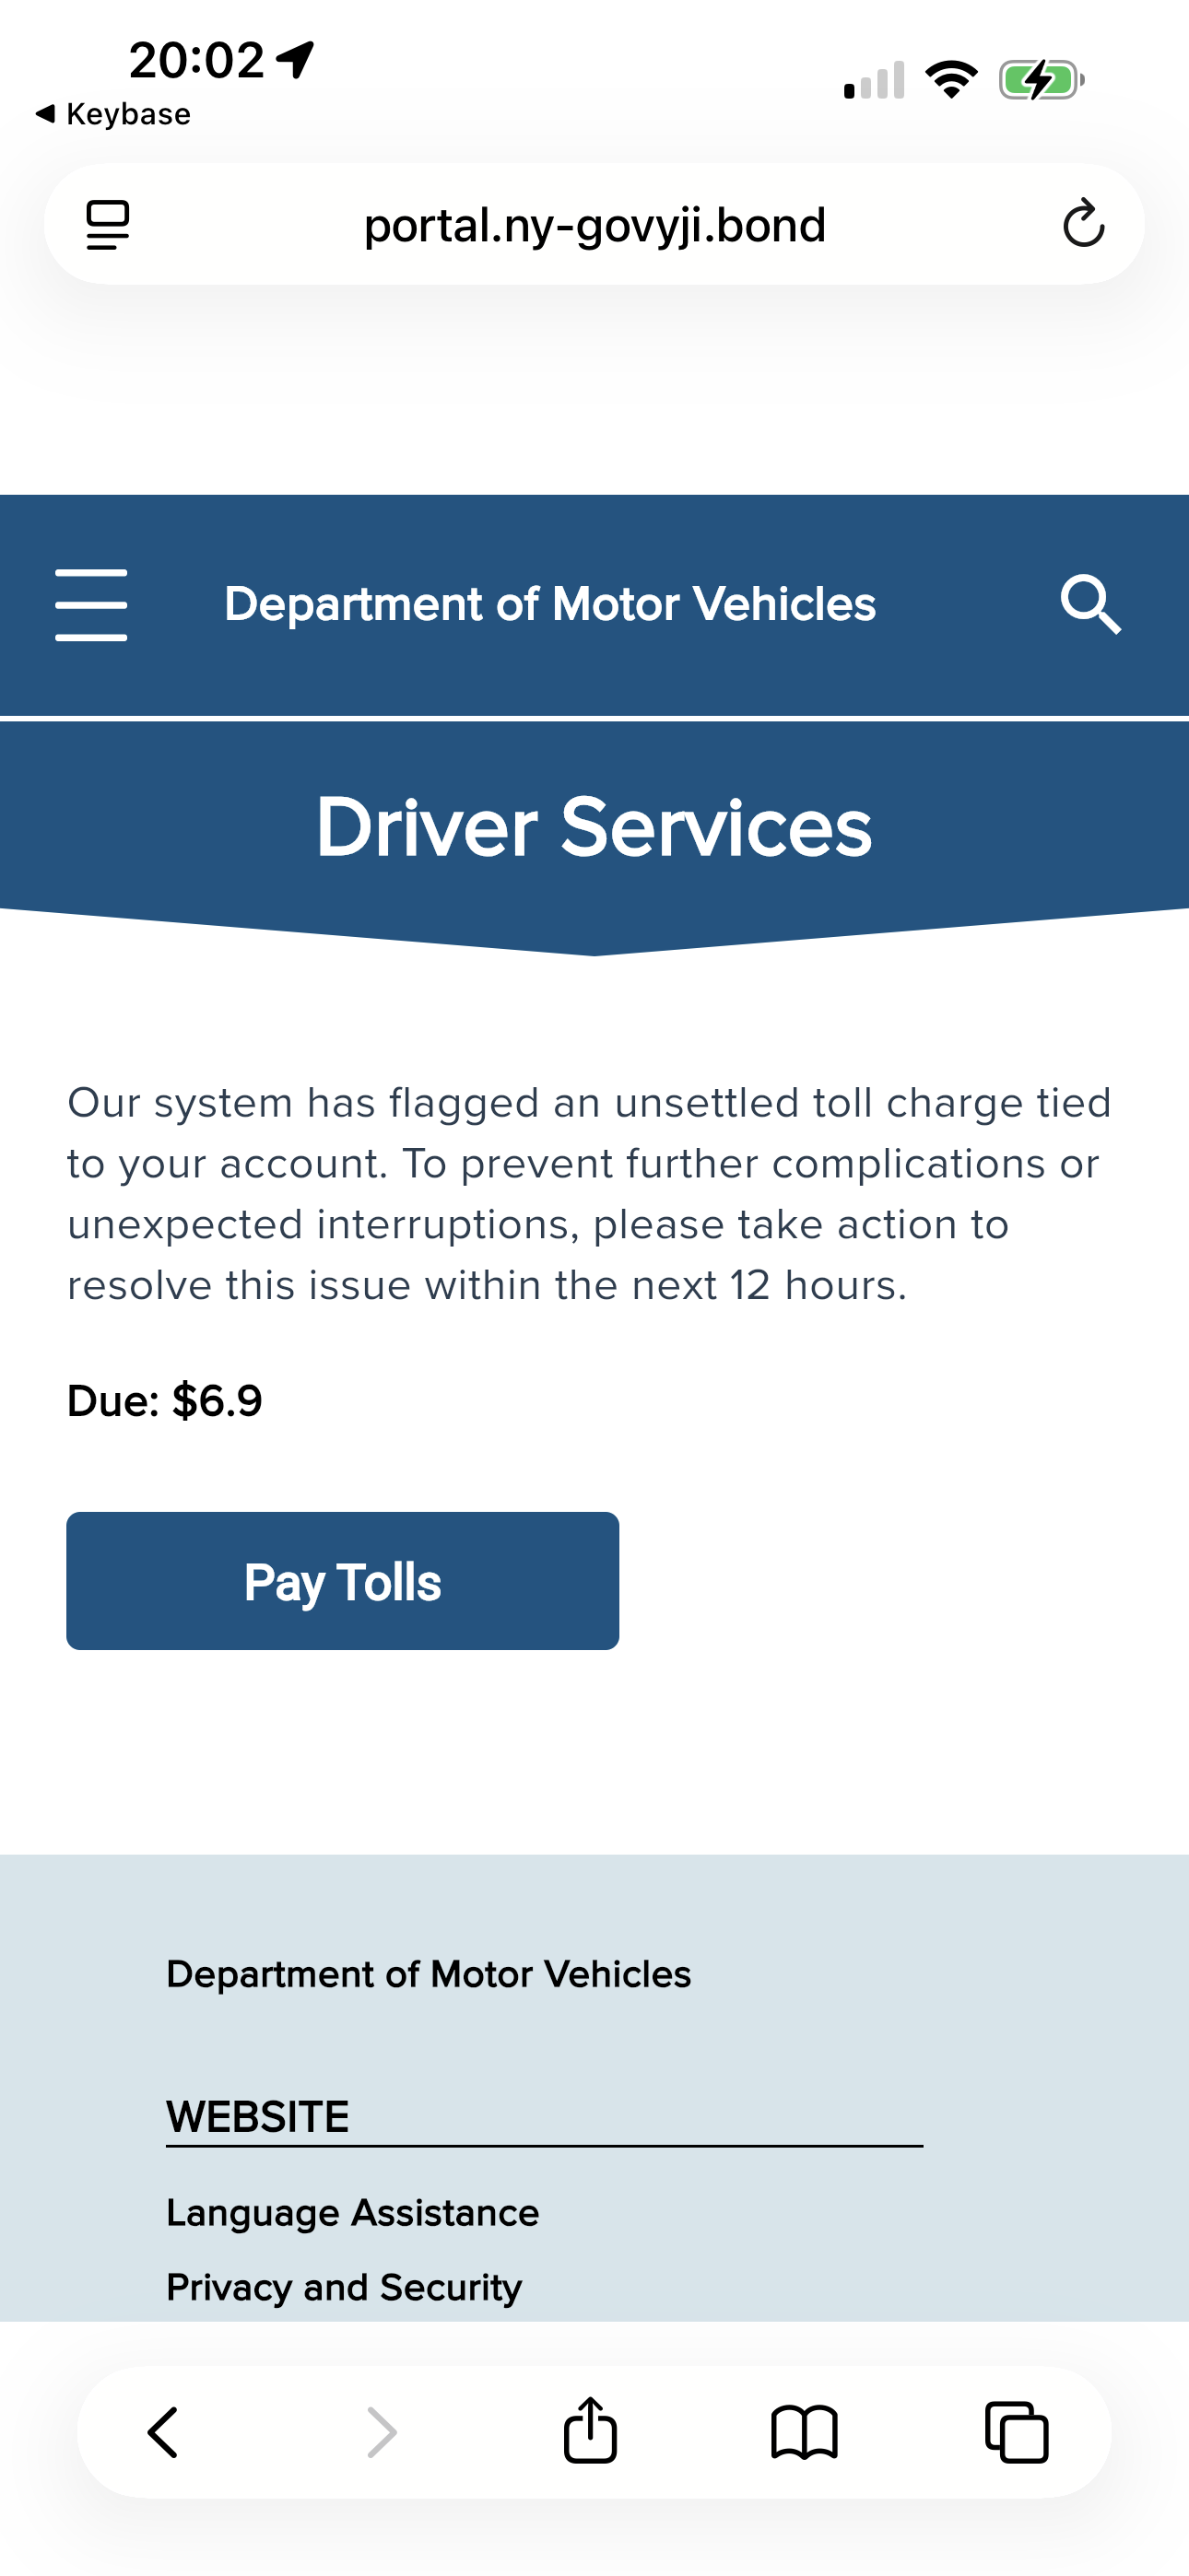Reload the page with the refresh icon

[1083, 224]
